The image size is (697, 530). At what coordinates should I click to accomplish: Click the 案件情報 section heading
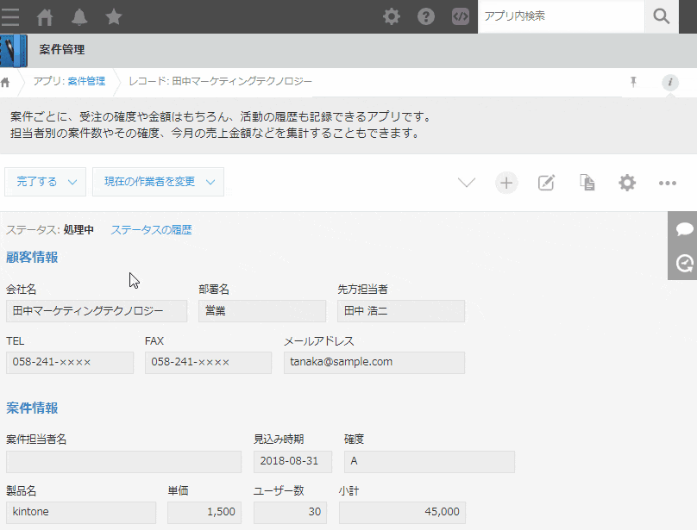(x=32, y=408)
